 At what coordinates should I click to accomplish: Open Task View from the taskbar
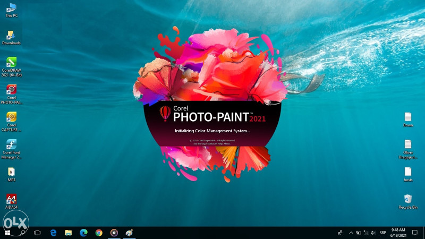pos(37,233)
